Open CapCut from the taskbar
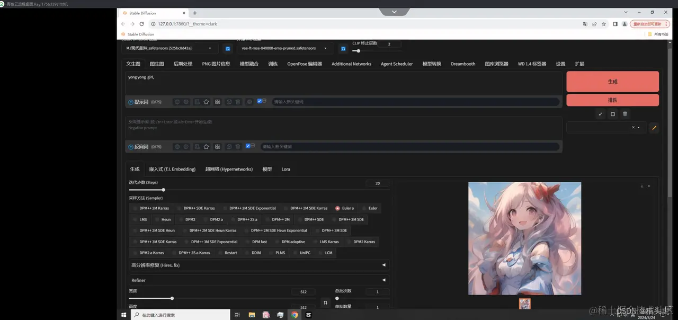The width and height of the screenshot is (678, 320). (x=309, y=315)
